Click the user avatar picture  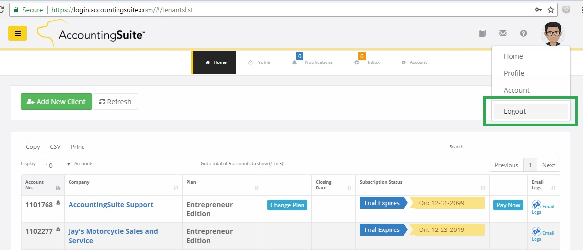[x=553, y=34]
